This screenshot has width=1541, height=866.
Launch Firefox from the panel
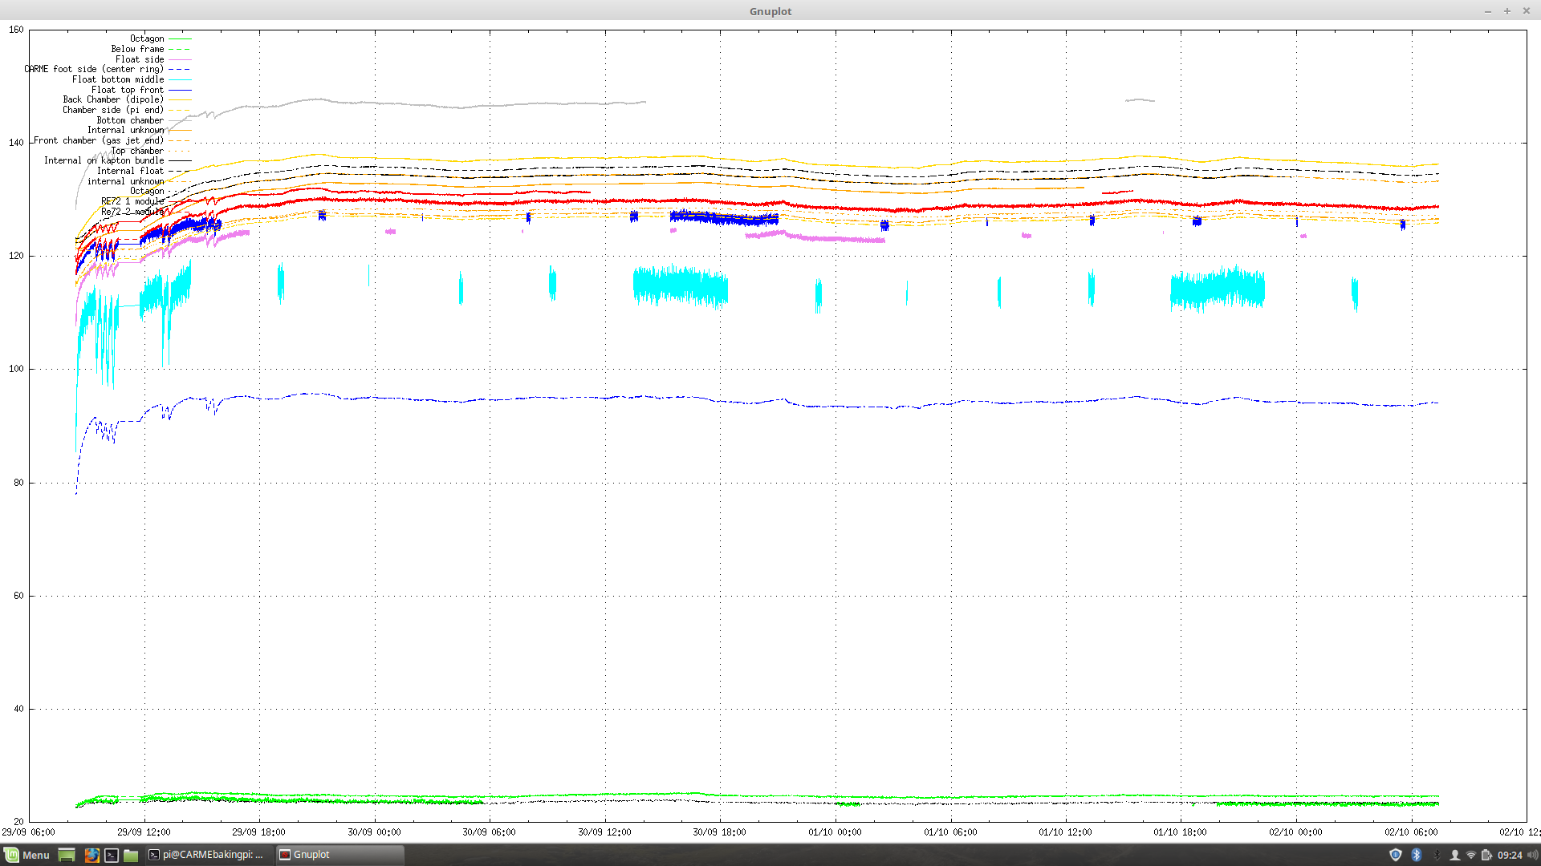pyautogui.click(x=91, y=855)
